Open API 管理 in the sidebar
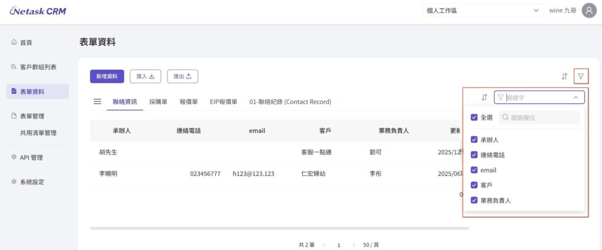The image size is (602, 250). 31,157
